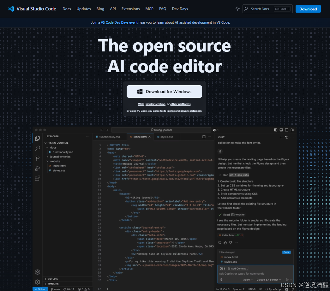Open the Manage gear icon
This screenshot has height=291, width=330.
[x=38, y=282]
